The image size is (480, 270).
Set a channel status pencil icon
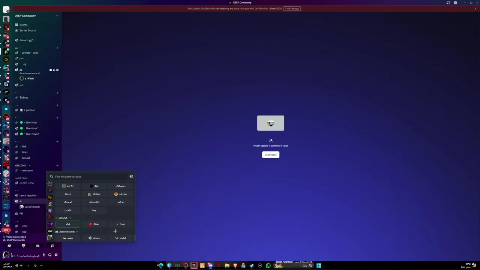pyautogui.click(x=39, y=73)
